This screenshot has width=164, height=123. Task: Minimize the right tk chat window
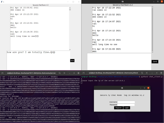(154, 1)
